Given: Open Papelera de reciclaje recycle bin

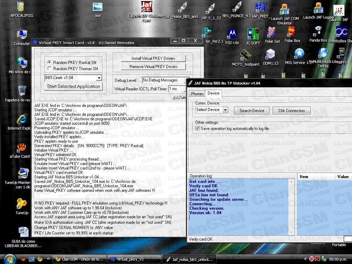Looking at the screenshot, I should 22,91.
